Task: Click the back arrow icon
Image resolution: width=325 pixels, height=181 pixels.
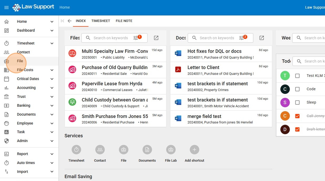Action: 69,21
